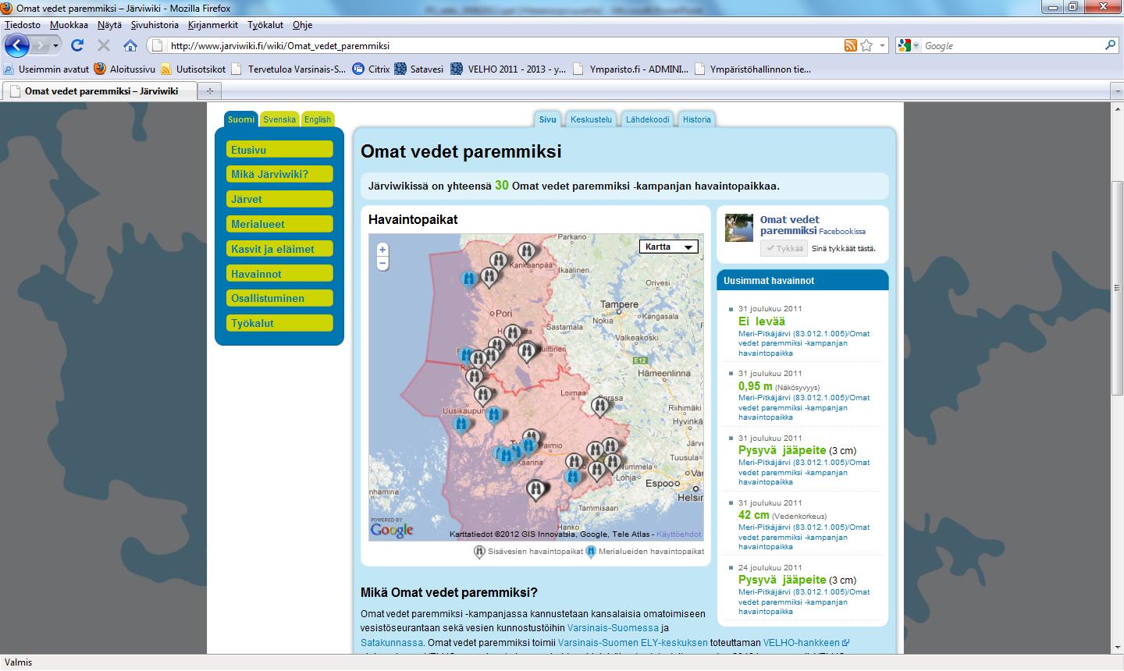Click Omat vedet paremmiksi Facebook thumbnail
This screenshot has height=671, width=1124.
(x=739, y=227)
